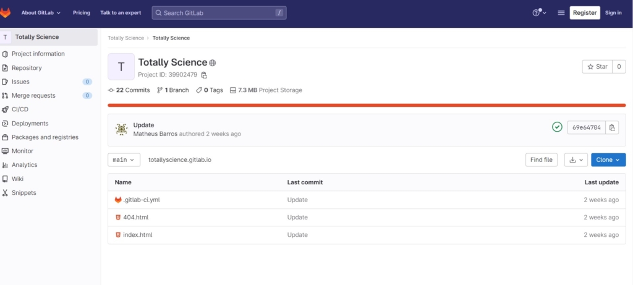Open the hamburger menu icon
This screenshot has width=633, height=285.
[561, 13]
